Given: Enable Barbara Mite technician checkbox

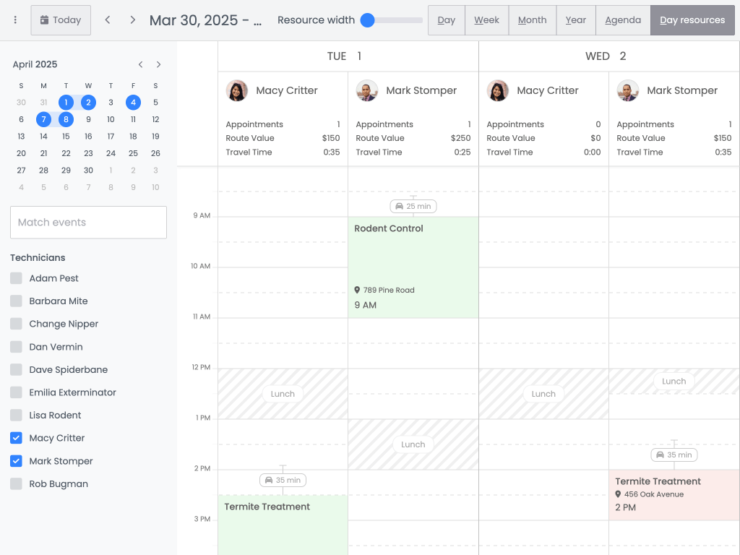Looking at the screenshot, I should (16, 301).
